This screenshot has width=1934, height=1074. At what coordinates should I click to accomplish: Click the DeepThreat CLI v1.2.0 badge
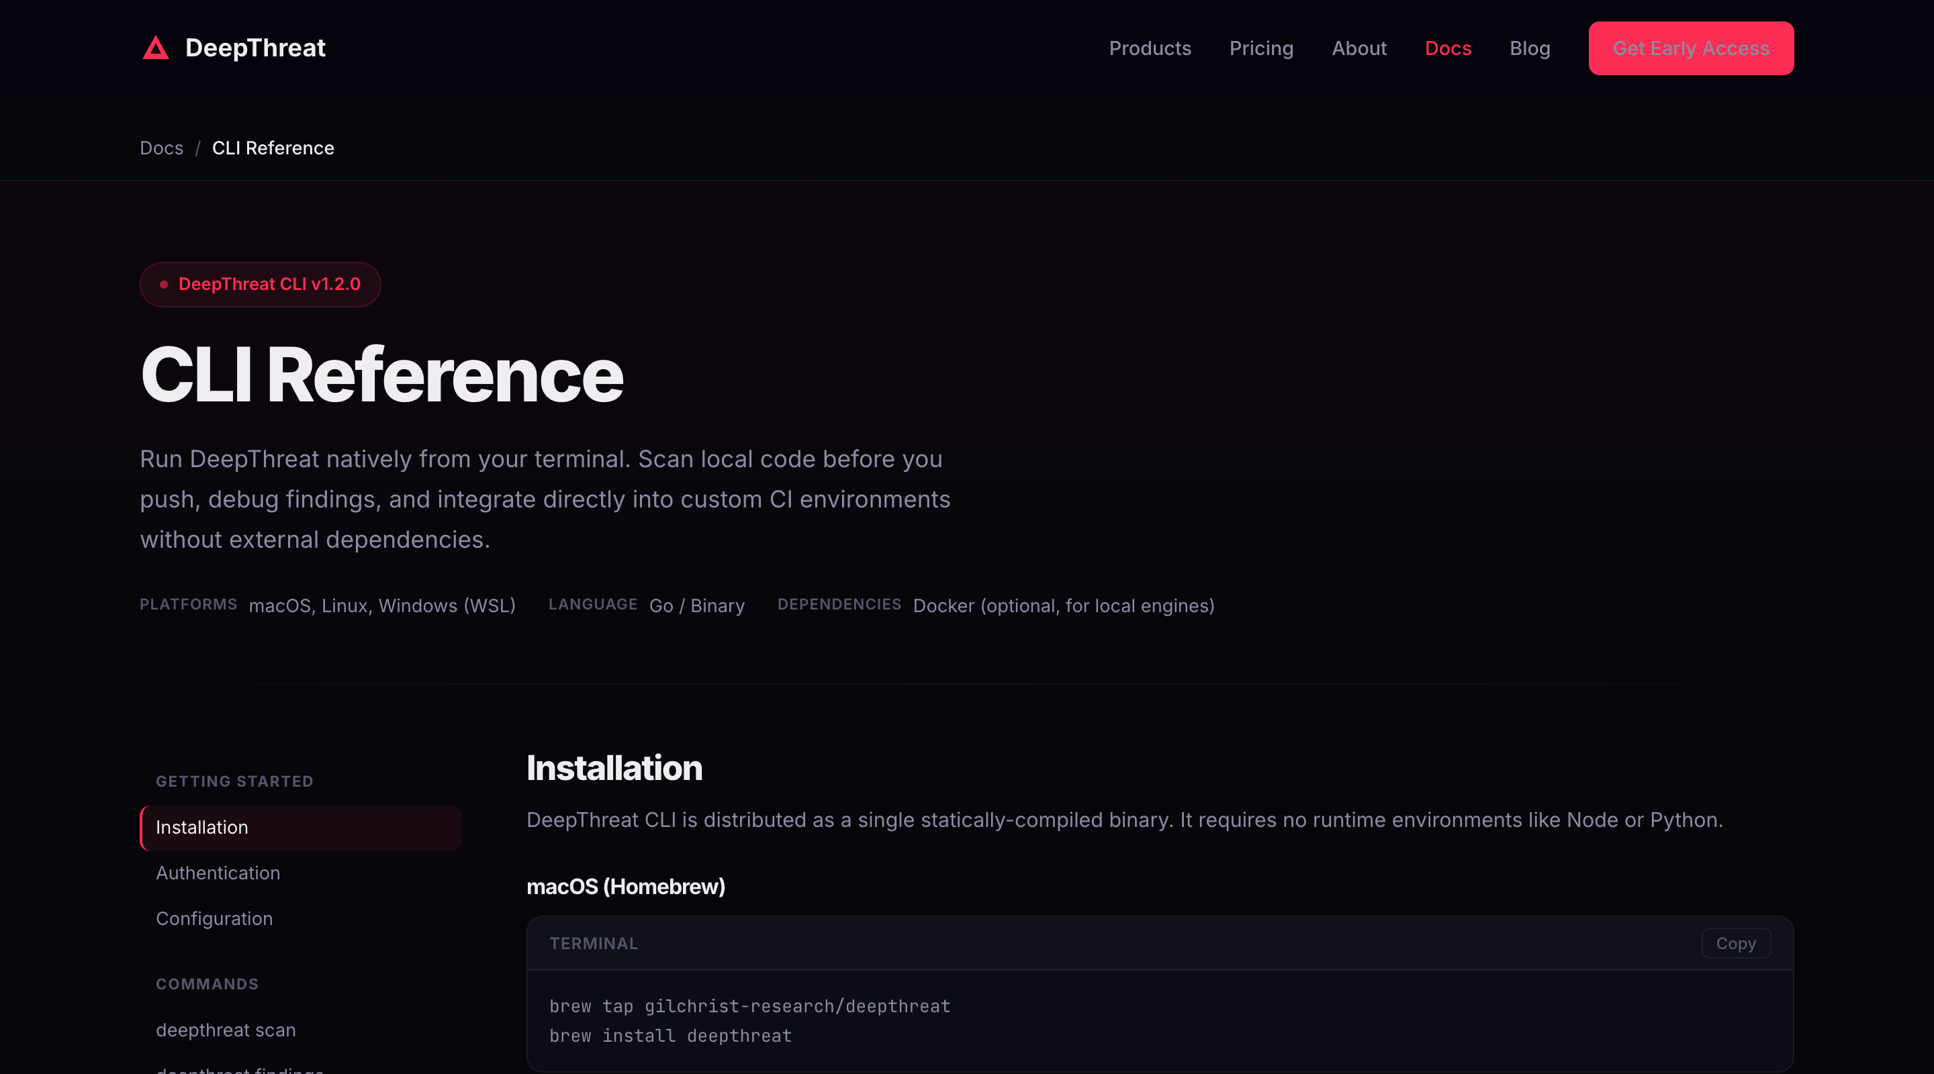[x=269, y=284]
